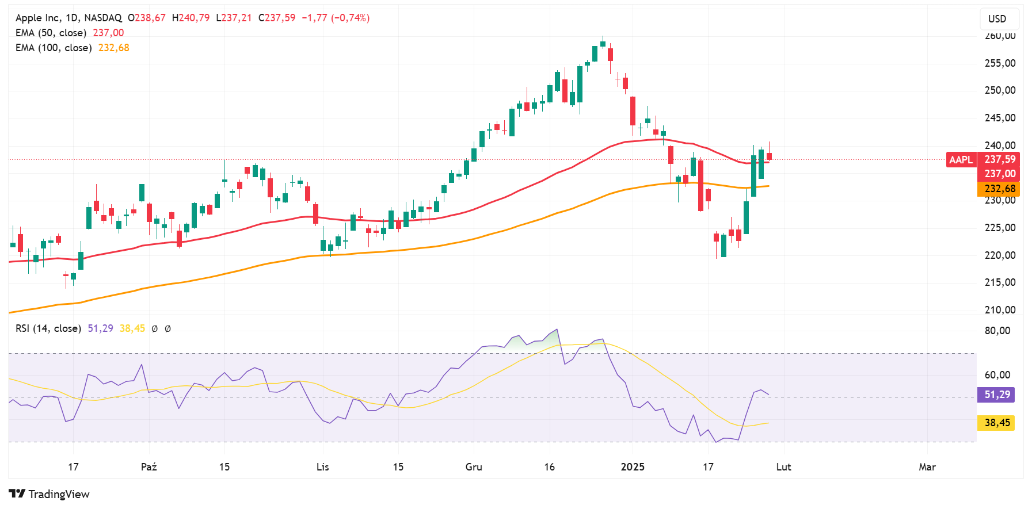Click the Lut label on time axis
This screenshot has height=509, width=1032.
click(783, 467)
